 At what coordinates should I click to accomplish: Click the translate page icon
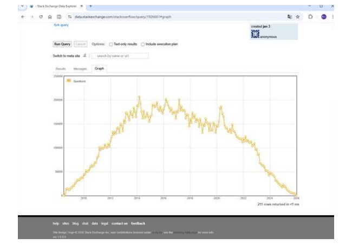pos(290,17)
